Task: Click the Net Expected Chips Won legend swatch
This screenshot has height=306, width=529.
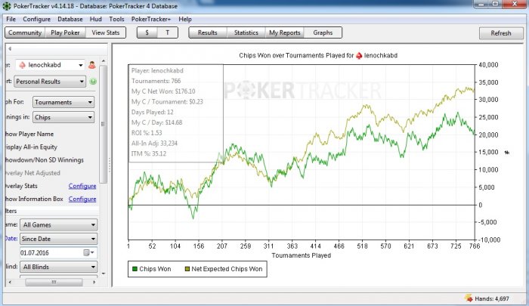Action: pyautogui.click(x=187, y=269)
